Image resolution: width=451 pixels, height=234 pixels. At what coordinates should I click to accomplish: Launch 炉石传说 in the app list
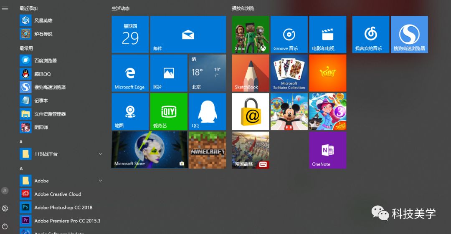[61, 34]
